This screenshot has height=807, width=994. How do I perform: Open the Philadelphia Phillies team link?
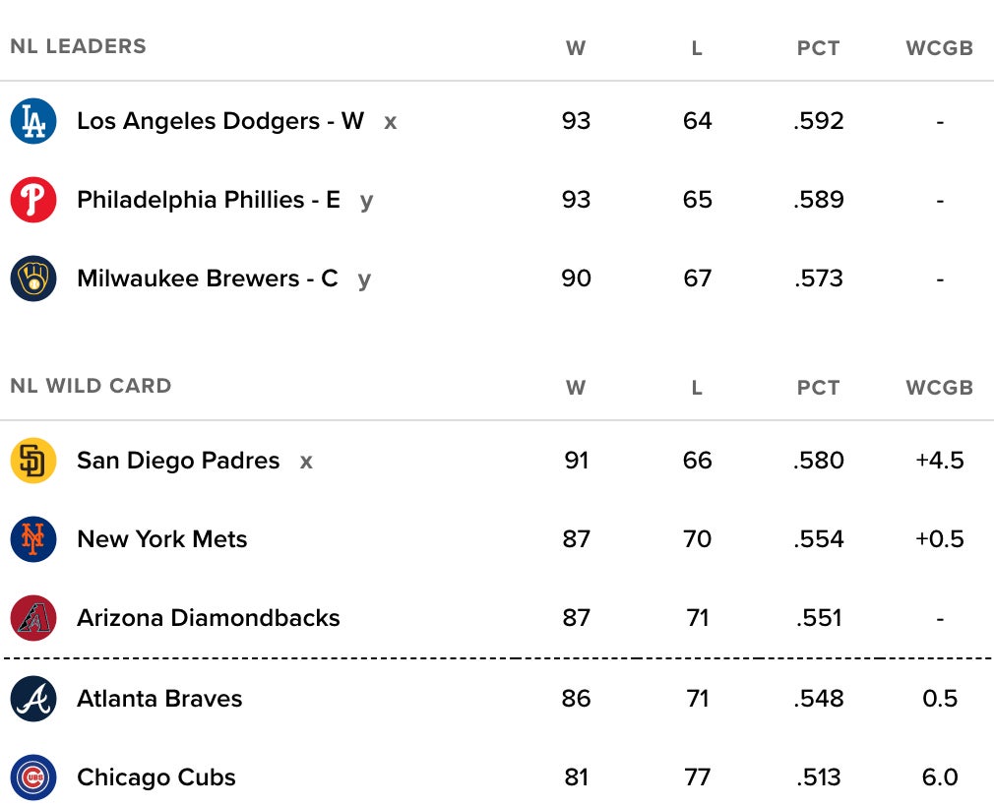click(208, 200)
